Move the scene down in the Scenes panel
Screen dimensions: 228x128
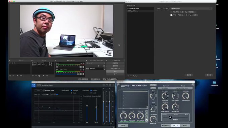pyautogui.click(x=21, y=76)
